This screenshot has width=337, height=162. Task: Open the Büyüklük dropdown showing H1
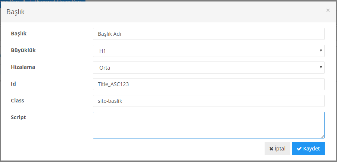tap(209, 51)
